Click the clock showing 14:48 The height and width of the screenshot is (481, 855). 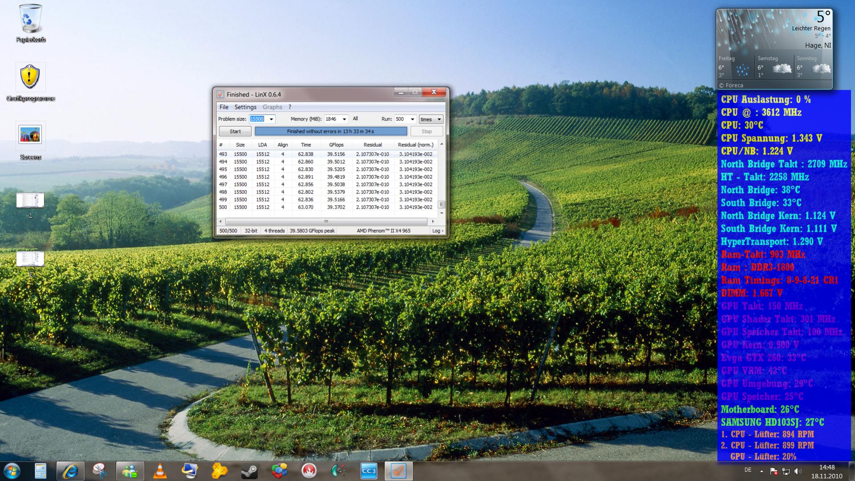pos(826,467)
